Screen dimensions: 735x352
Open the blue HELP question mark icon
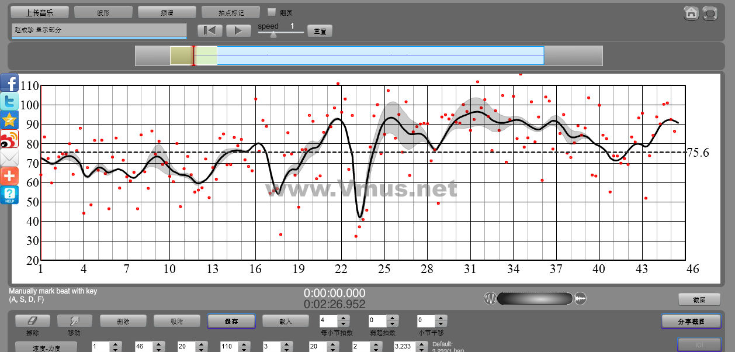point(9,195)
